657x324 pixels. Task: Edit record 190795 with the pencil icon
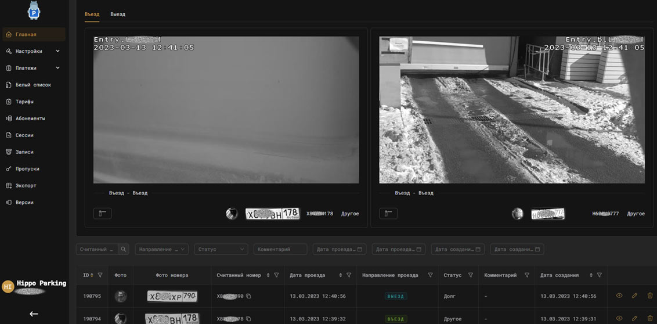coord(634,296)
